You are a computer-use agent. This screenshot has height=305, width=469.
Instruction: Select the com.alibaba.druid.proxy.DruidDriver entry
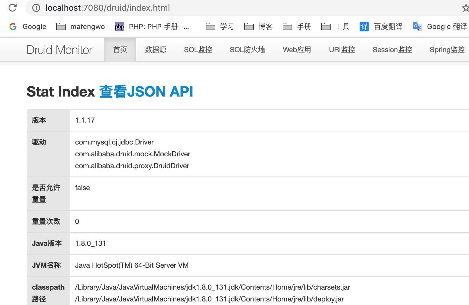tap(132, 166)
